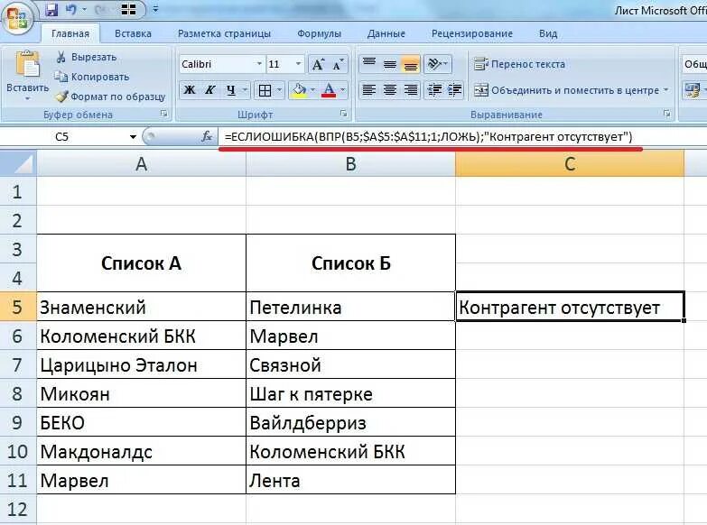
Task: Click the Вставить paste icon
Action: click(x=27, y=64)
